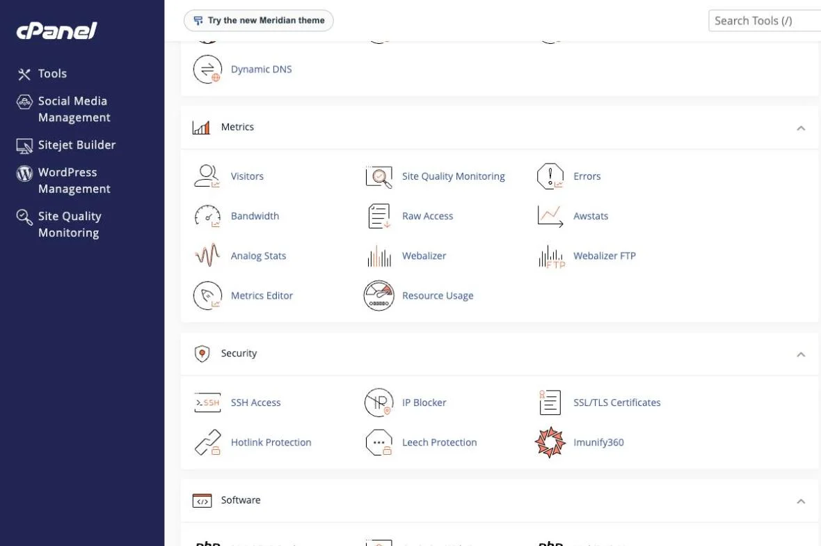
Task: Click the Software code window header icon
Action: pyautogui.click(x=202, y=501)
